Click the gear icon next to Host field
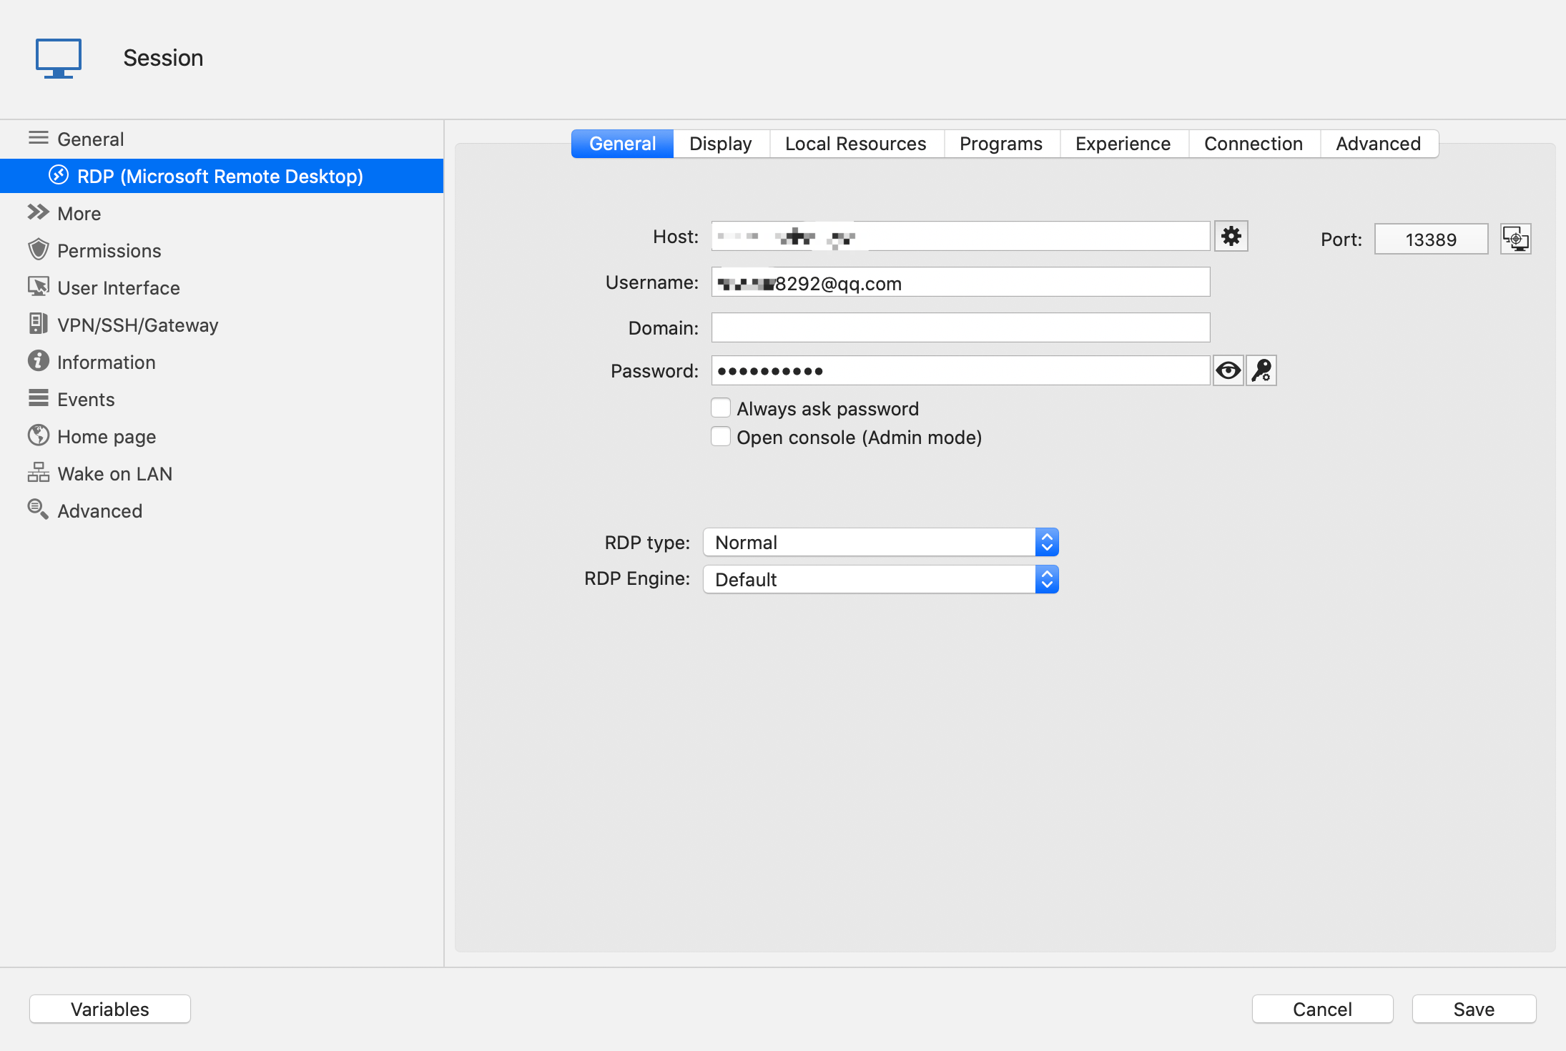 [x=1231, y=236]
